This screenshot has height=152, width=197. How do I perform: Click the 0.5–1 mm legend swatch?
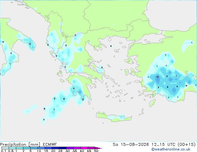(12, 148)
